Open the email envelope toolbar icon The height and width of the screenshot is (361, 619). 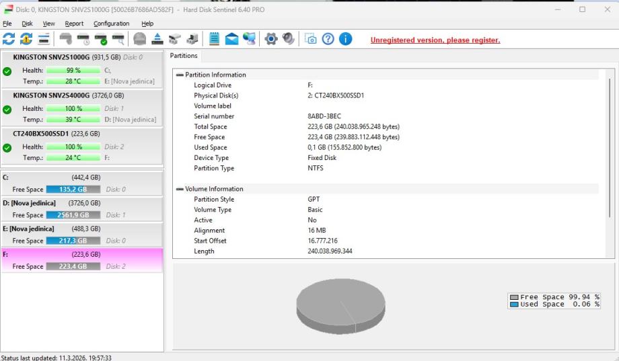[x=232, y=39]
